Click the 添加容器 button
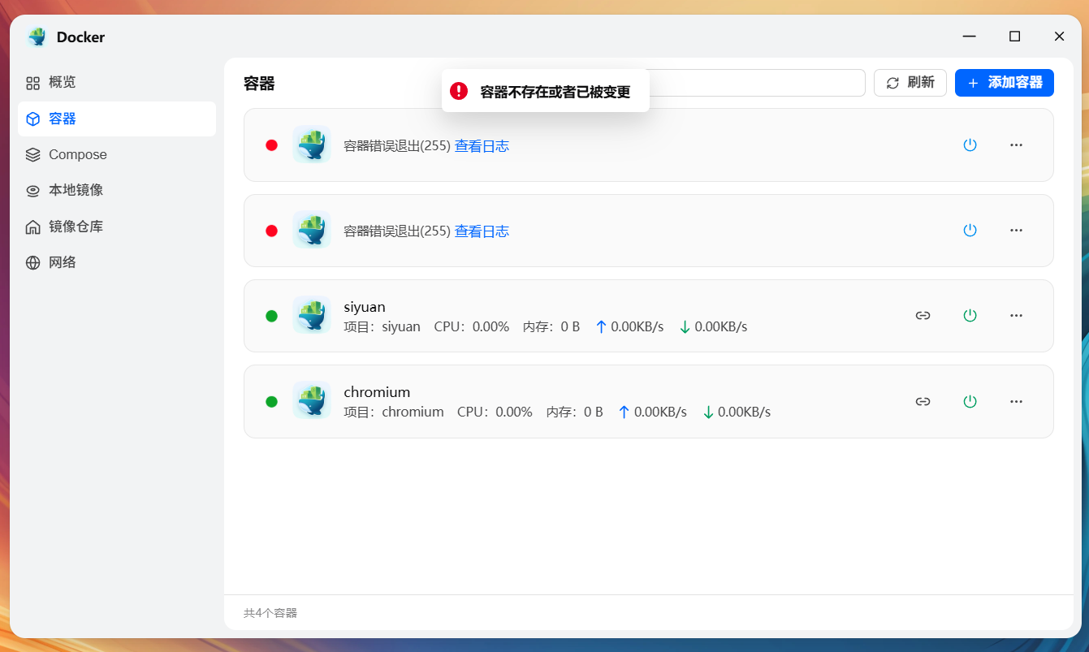The height and width of the screenshot is (652, 1089). tap(1005, 83)
